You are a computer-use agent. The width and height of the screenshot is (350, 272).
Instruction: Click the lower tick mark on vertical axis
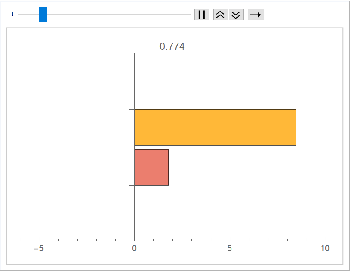click(131, 185)
